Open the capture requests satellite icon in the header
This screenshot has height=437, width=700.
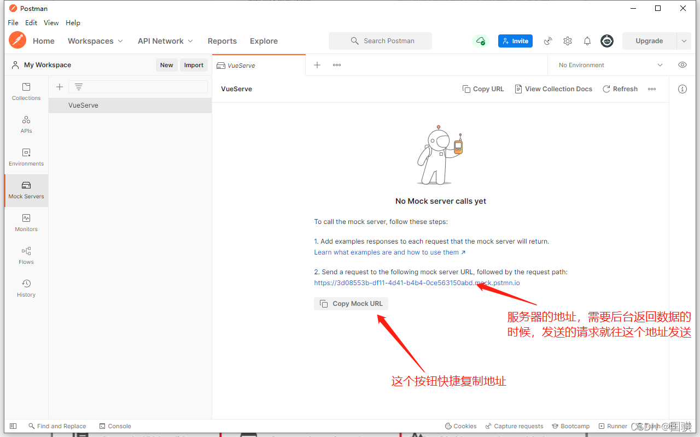pyautogui.click(x=548, y=41)
